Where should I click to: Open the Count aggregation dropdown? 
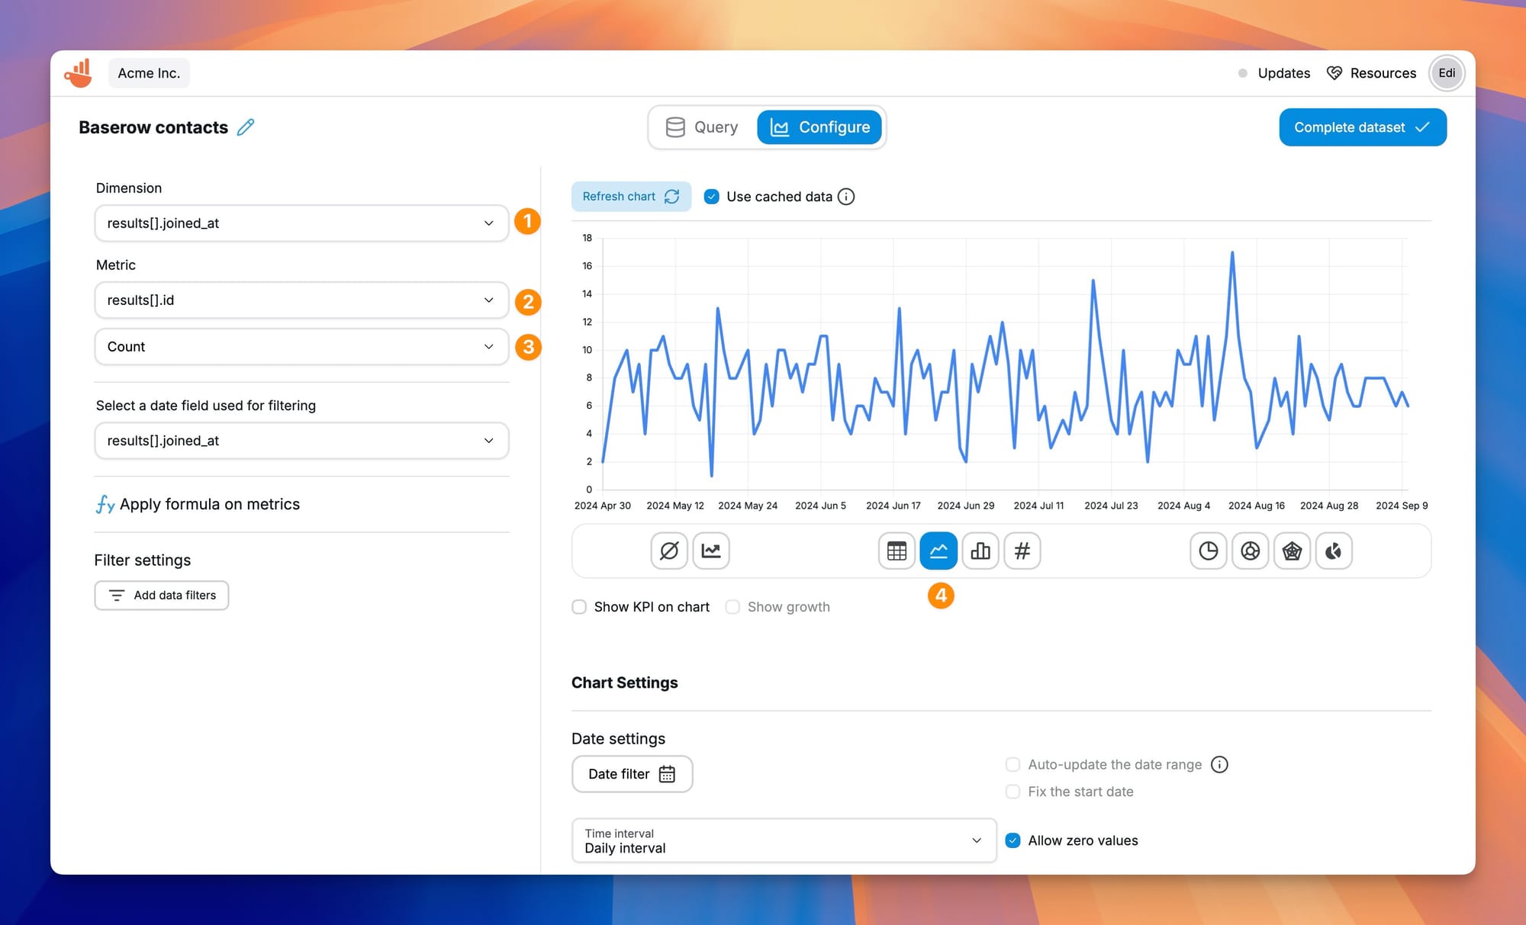(301, 347)
